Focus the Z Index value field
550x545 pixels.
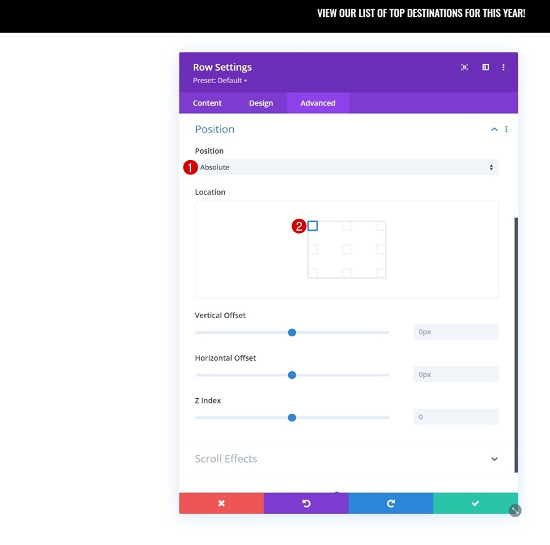pos(456,417)
